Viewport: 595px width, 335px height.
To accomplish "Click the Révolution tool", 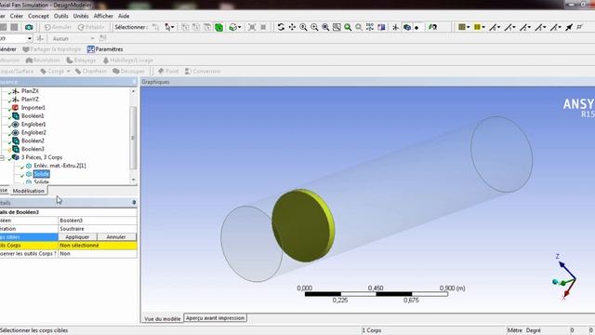I will [43, 60].
